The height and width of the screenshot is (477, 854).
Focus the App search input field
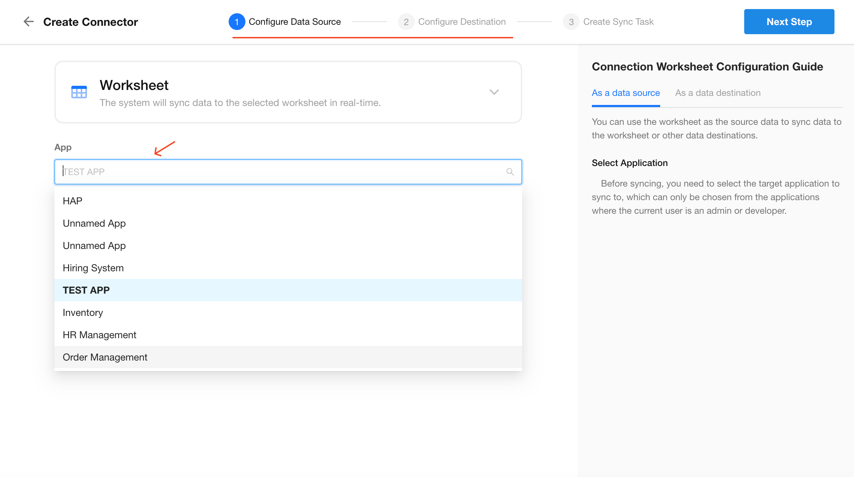pos(279,172)
